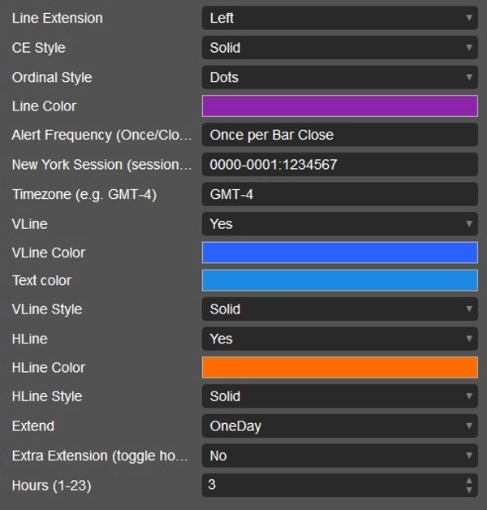Pick the blue VLine Color swatch

tap(339, 253)
